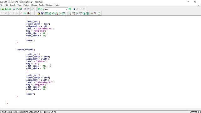The height and width of the screenshot is (113, 201).
Task: Expand the search string dropdown arrow
Action: (x=66, y=9)
